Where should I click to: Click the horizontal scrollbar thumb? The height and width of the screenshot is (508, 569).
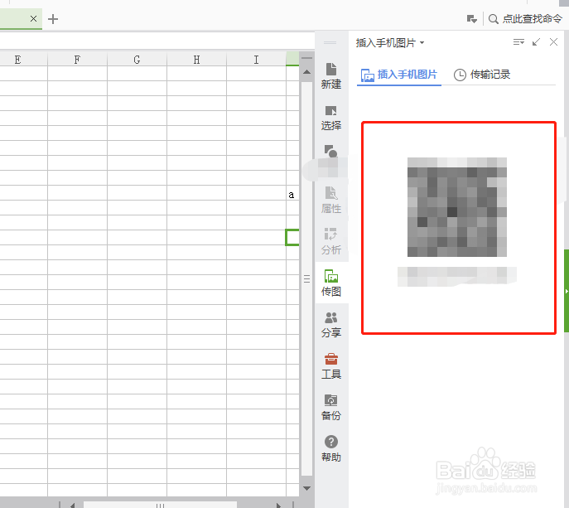160,505
